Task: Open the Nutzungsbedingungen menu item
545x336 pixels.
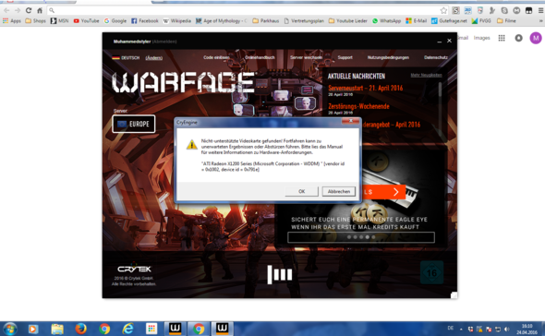Action: pyautogui.click(x=388, y=57)
